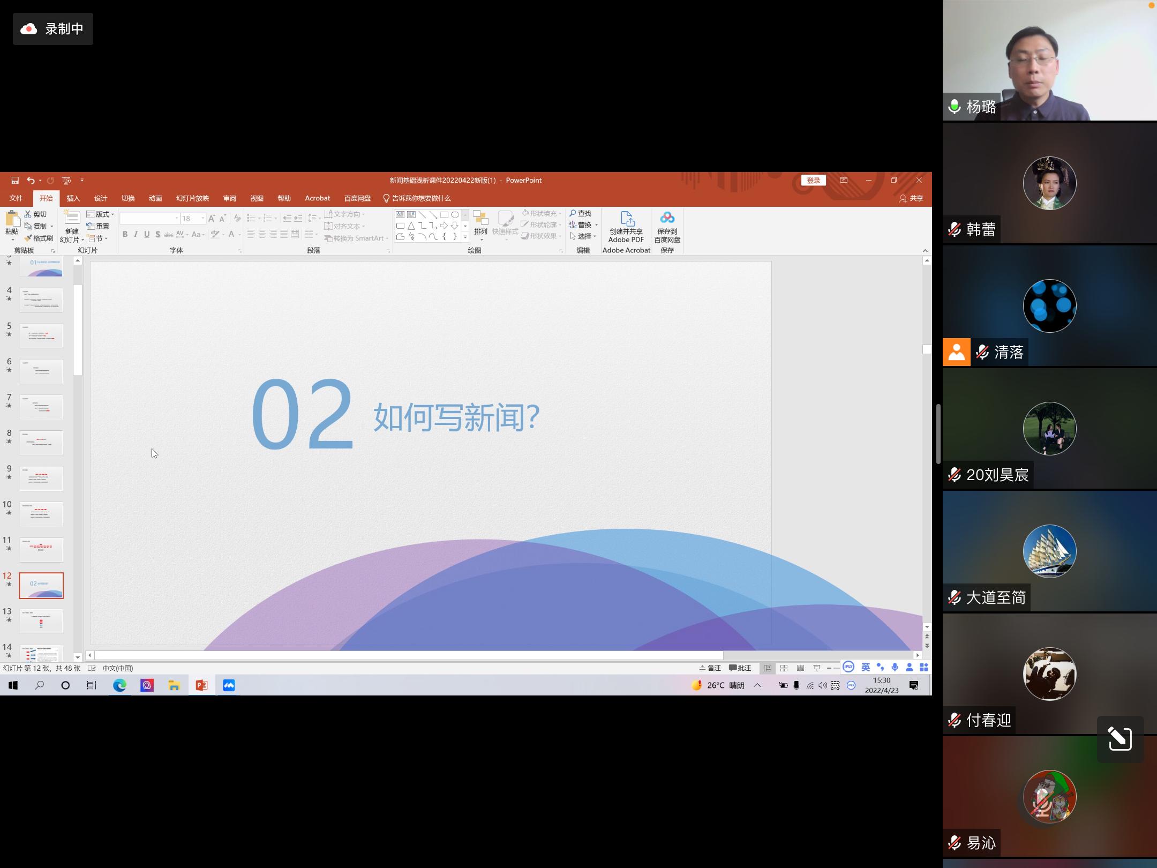1157x868 pixels.
Task: Toggle Notes (备注) pane in status bar
Action: [710, 668]
